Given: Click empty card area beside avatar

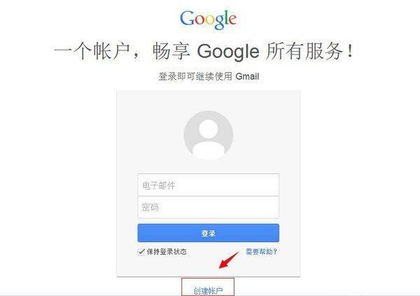Looking at the screenshot, I should 150,134.
